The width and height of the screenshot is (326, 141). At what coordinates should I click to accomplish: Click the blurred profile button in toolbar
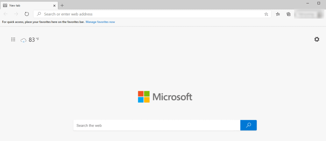308,14
